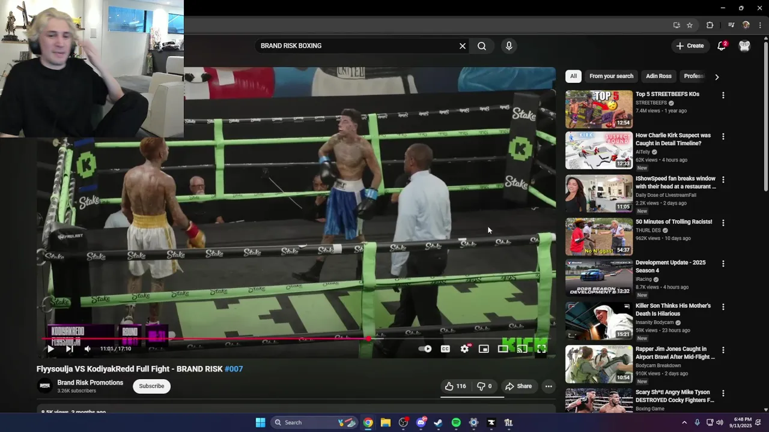
Task: Open Brand Risk Promotions channel avatar
Action: click(44, 386)
